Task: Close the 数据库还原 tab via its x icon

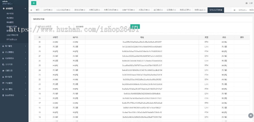Action: tap(190, 10)
